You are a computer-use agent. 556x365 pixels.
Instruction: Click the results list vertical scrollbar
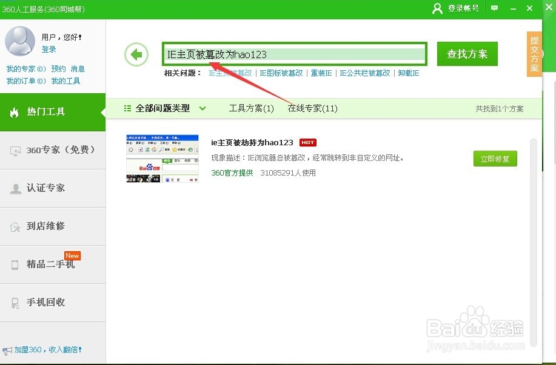pos(534,243)
